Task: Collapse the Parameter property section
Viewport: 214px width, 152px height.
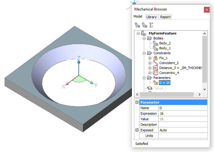Action: pyautogui.click(x=137, y=102)
